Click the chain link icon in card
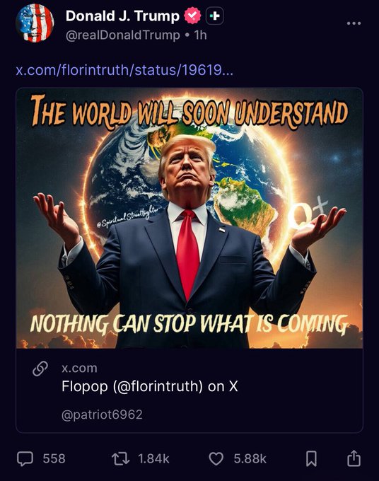 tap(40, 369)
